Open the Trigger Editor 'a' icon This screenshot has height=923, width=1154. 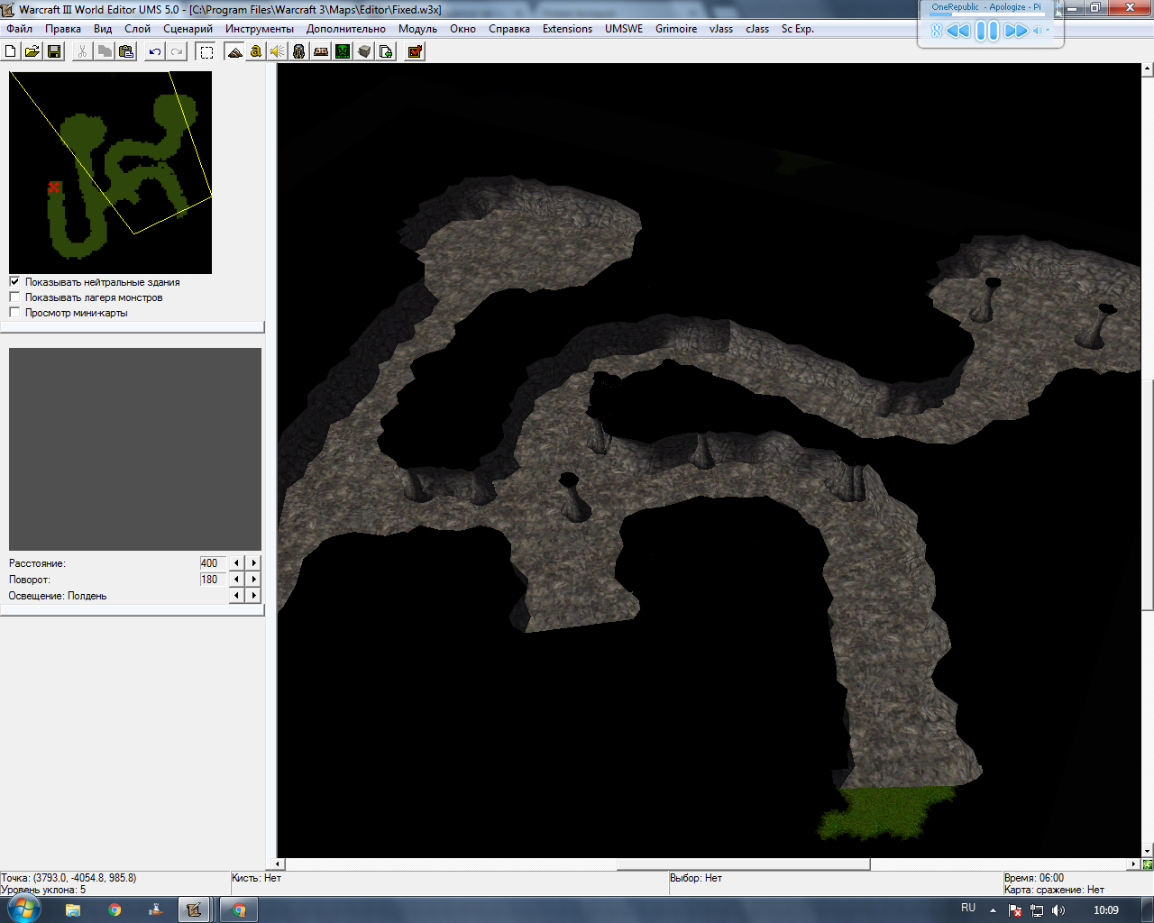(x=256, y=51)
